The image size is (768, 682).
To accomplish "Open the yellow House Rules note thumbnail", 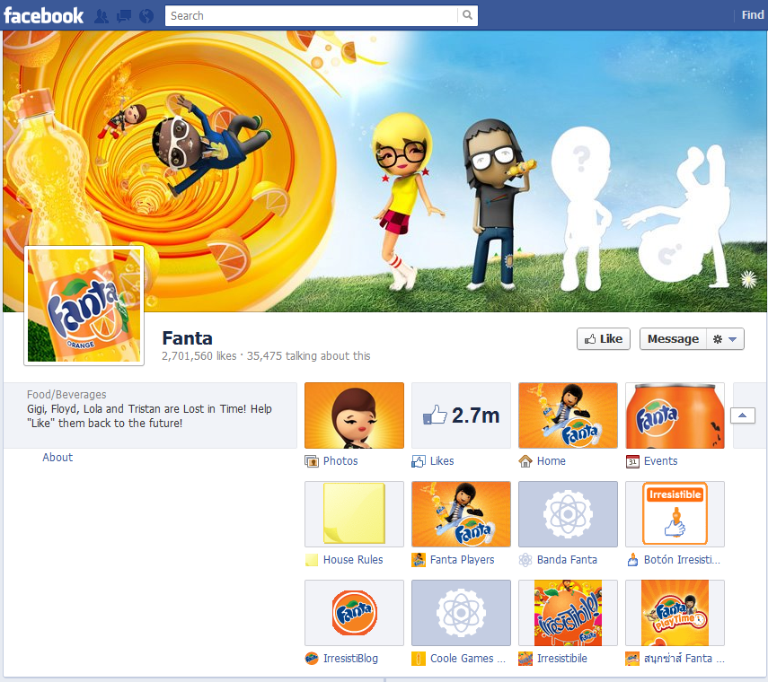I will 354,513.
